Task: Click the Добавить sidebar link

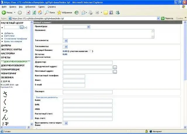Action: click(x=9, y=33)
